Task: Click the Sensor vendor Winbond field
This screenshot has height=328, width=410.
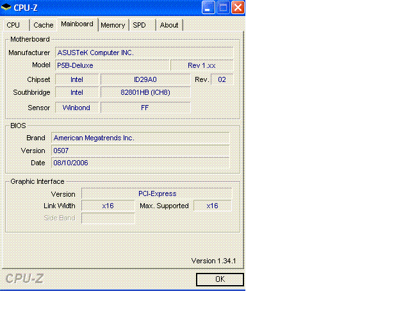Action: pyautogui.click(x=77, y=108)
